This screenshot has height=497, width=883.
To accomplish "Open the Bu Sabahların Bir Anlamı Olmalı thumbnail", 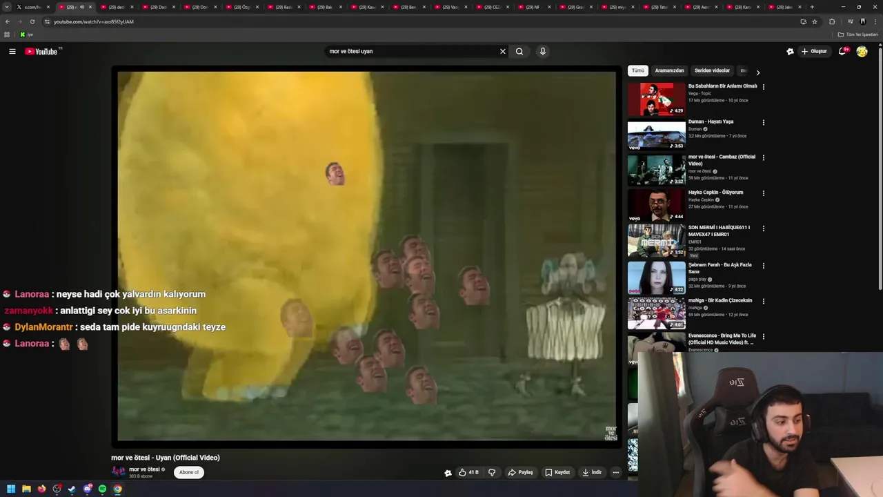I will pos(656,99).
